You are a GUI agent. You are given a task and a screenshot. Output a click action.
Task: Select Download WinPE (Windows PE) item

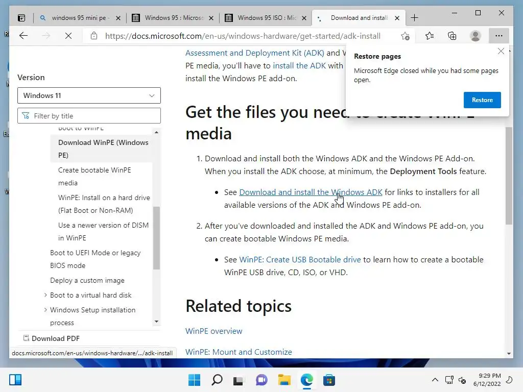point(102,149)
